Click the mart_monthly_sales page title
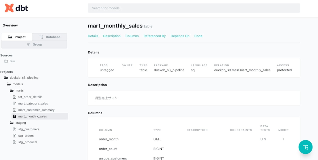 click(115, 26)
